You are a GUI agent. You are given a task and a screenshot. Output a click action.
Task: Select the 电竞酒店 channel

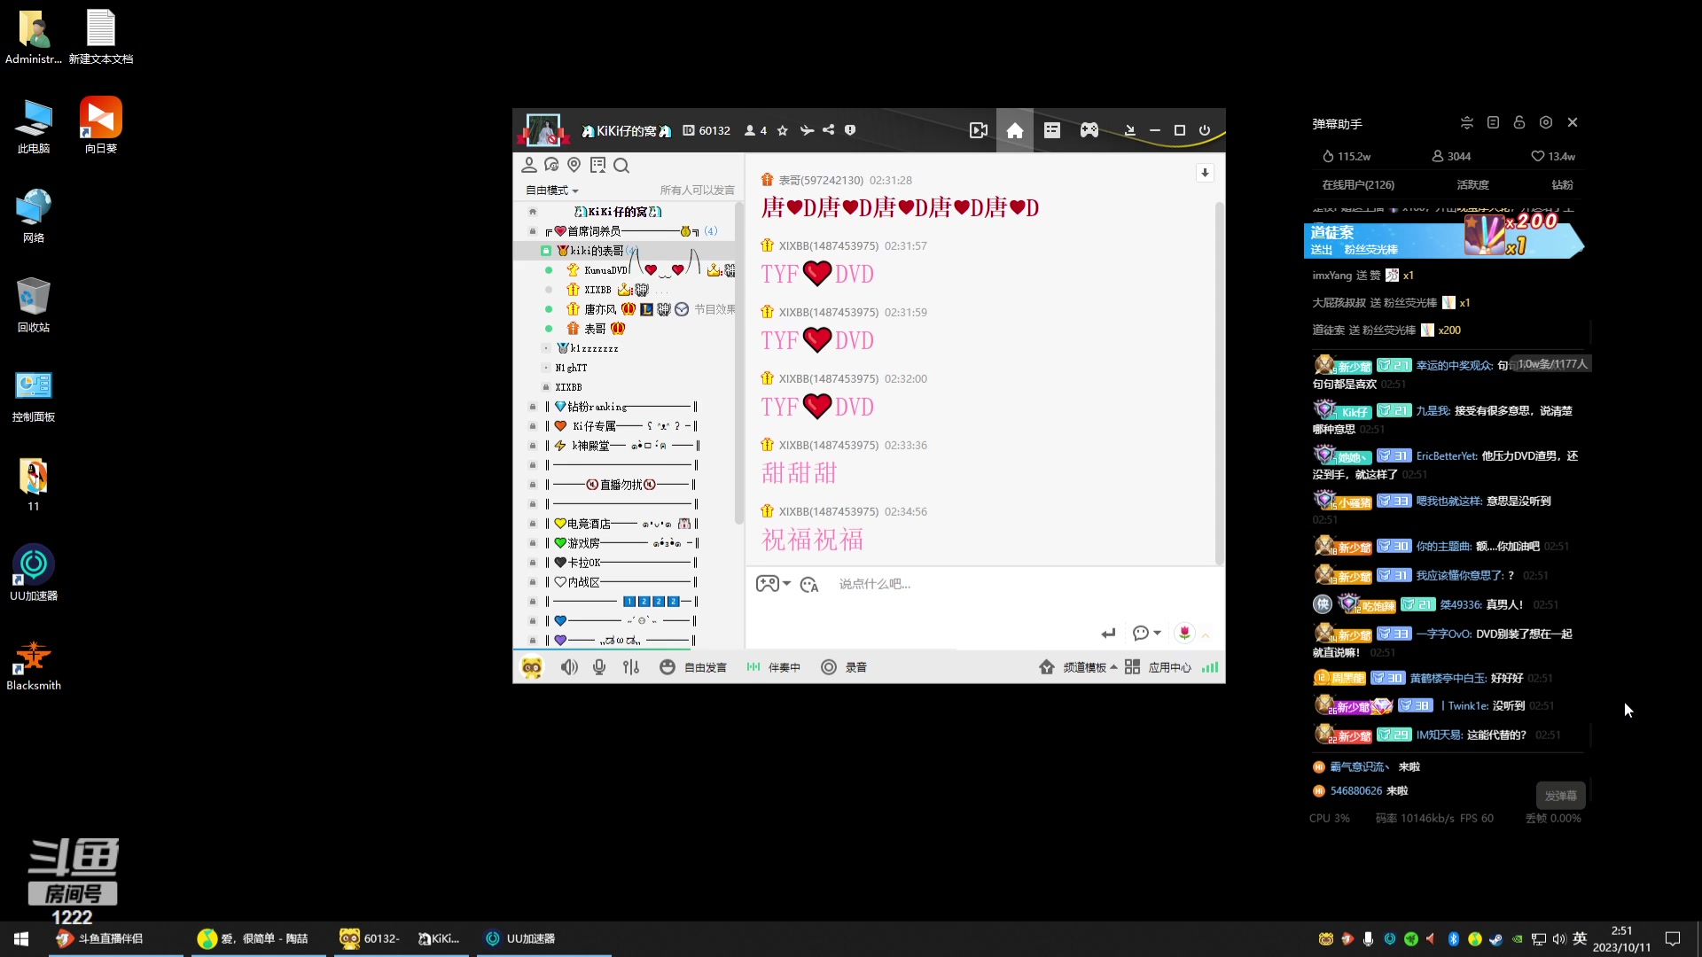[625, 524]
